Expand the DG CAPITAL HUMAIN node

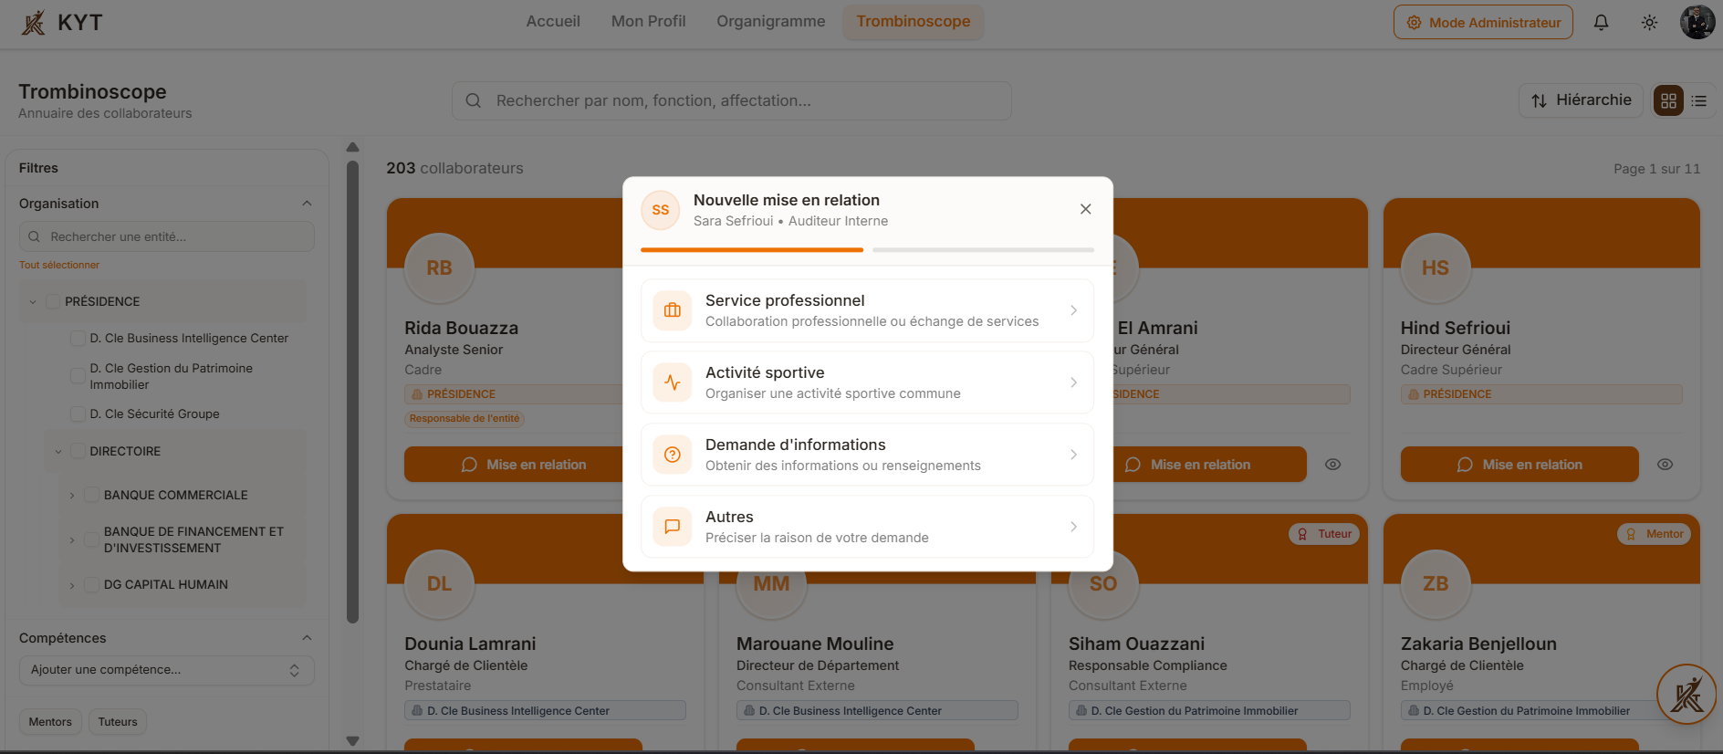(72, 584)
